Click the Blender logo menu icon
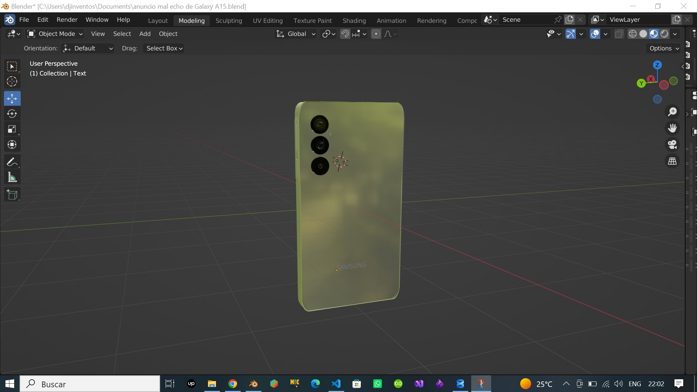The width and height of the screenshot is (697, 392). coord(9,20)
